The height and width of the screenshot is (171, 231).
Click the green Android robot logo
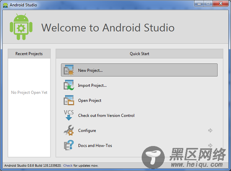click(x=21, y=27)
